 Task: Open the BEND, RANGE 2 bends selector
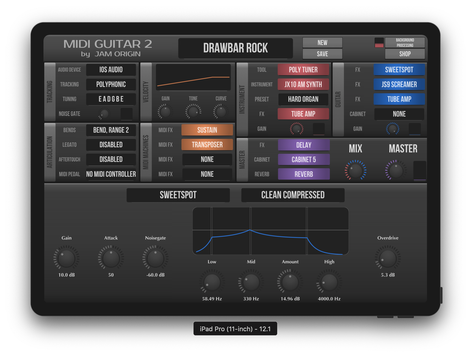tap(111, 130)
